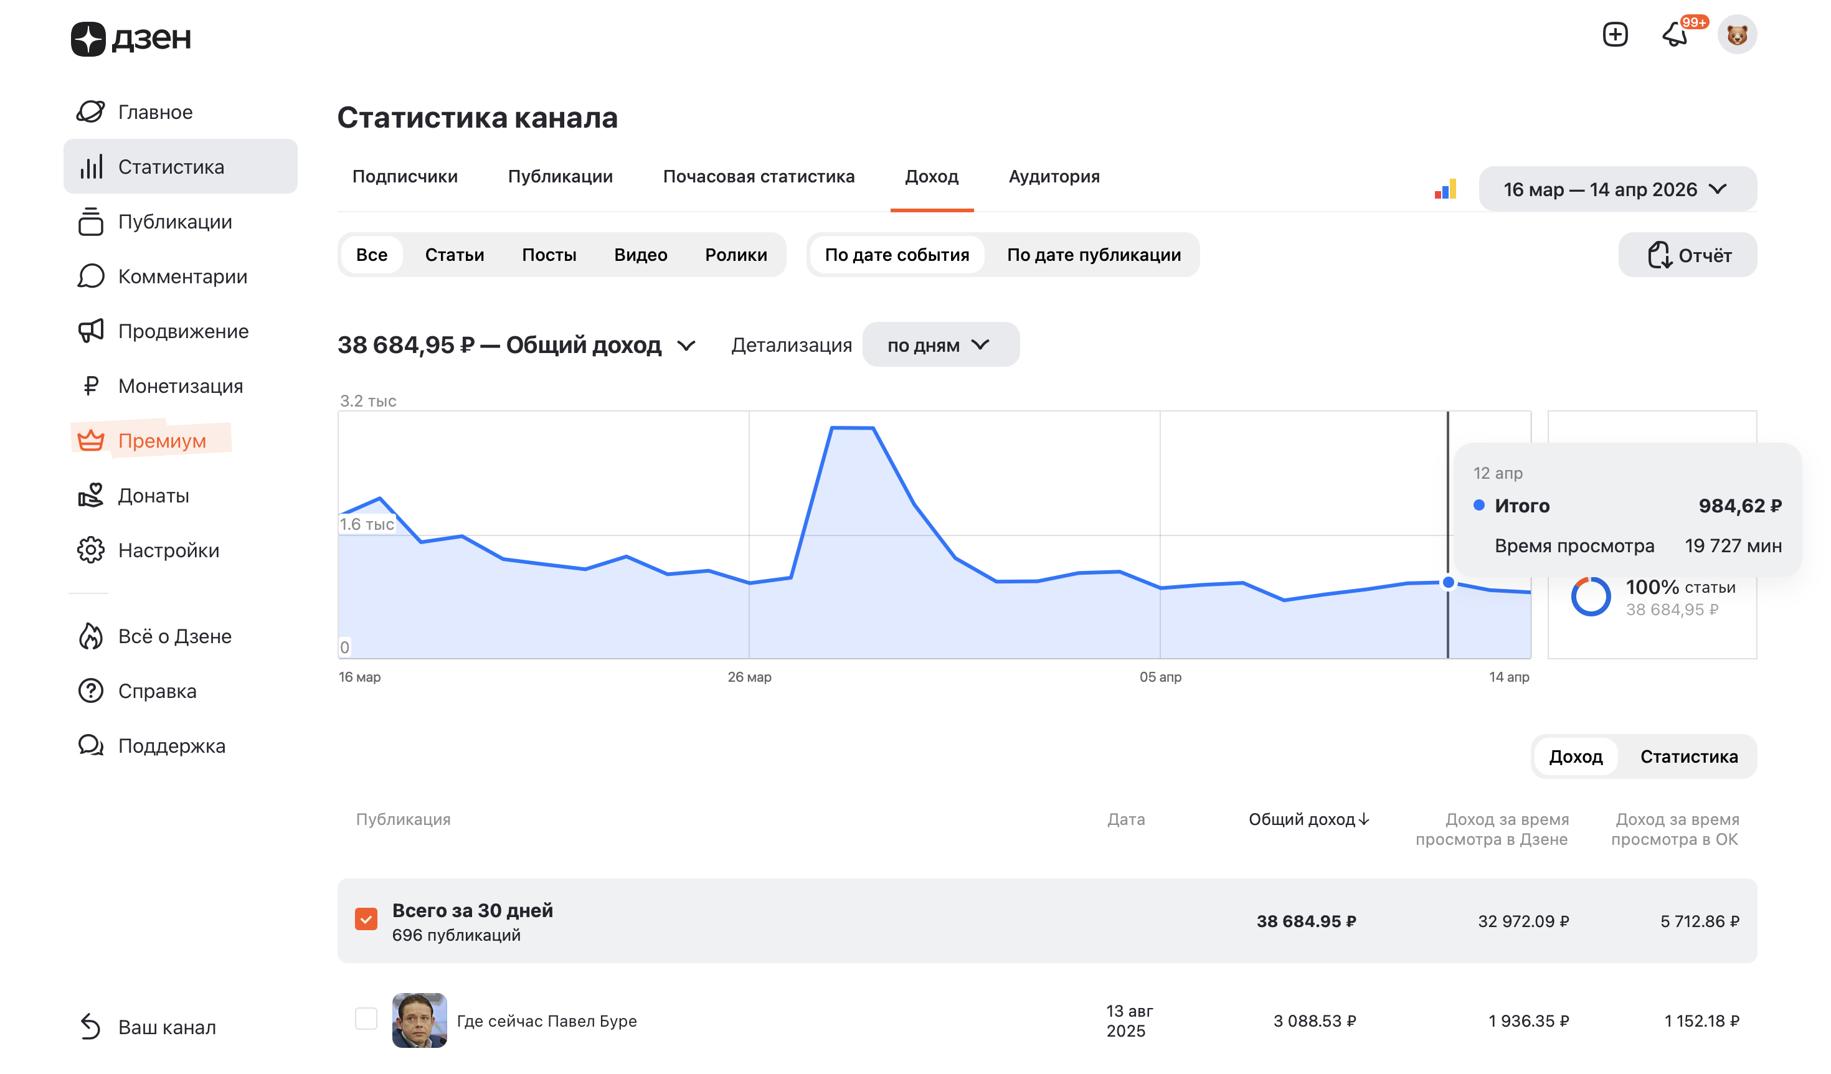This screenshot has width=1831, height=1074.
Task: Open notifications bell with 99+ badge
Action: [1675, 35]
